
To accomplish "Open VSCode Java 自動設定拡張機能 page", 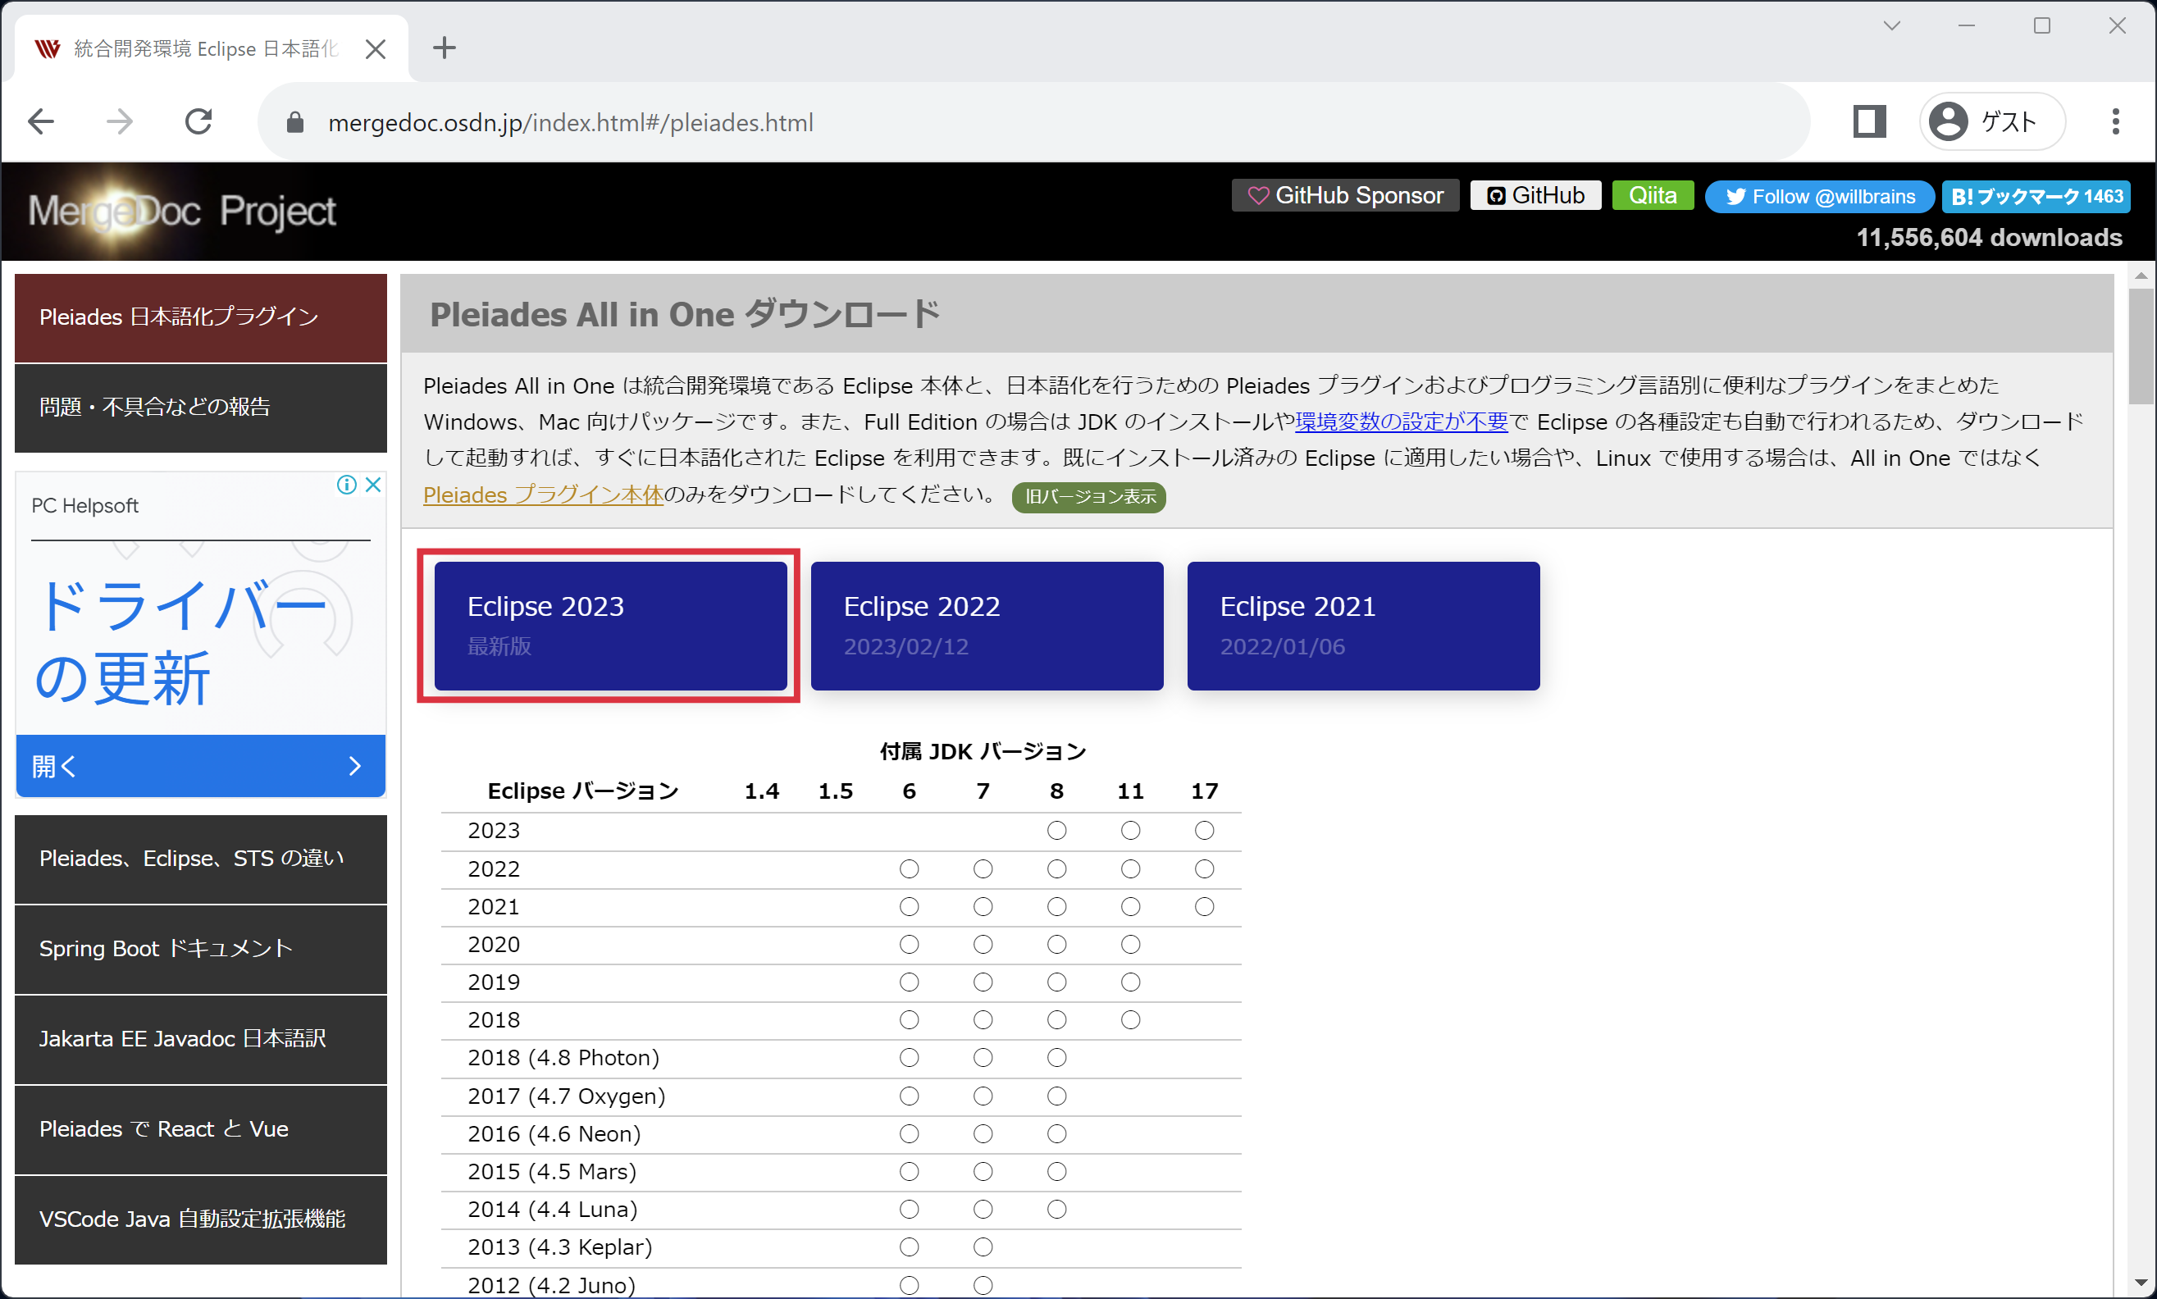I will [x=200, y=1219].
